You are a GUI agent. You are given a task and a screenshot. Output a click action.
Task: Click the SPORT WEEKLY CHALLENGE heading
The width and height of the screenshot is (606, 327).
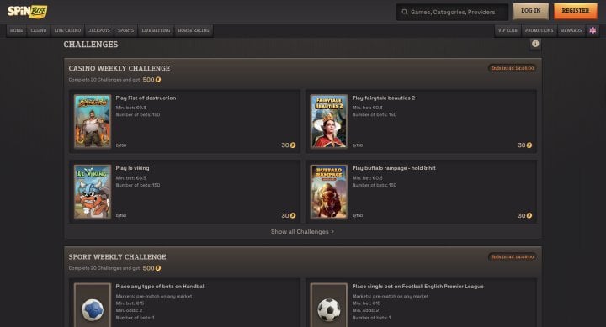(117, 257)
